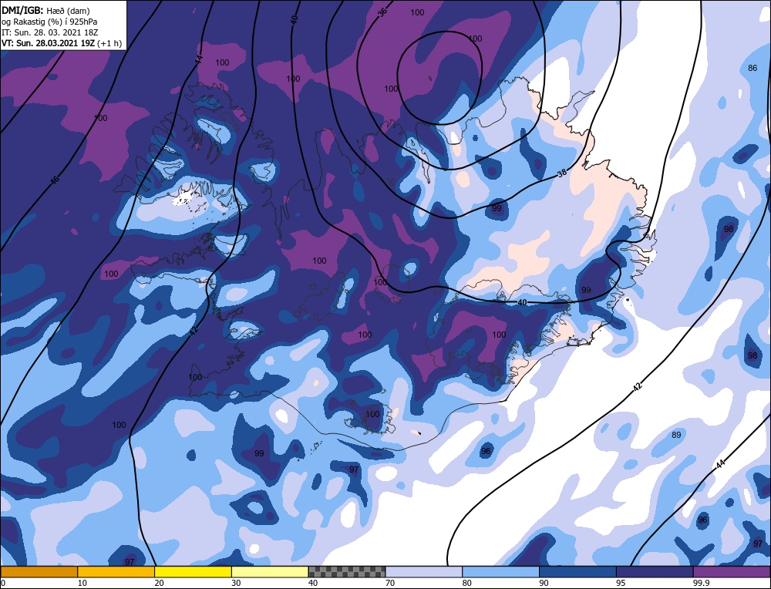Click the '95' legend tick label
Screen dimensions: 771x589
point(621,583)
